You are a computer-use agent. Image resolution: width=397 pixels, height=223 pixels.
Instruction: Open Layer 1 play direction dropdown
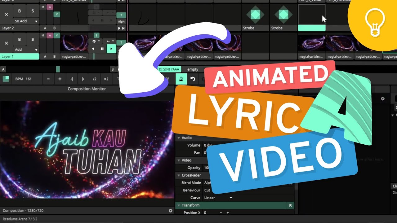[109, 41]
